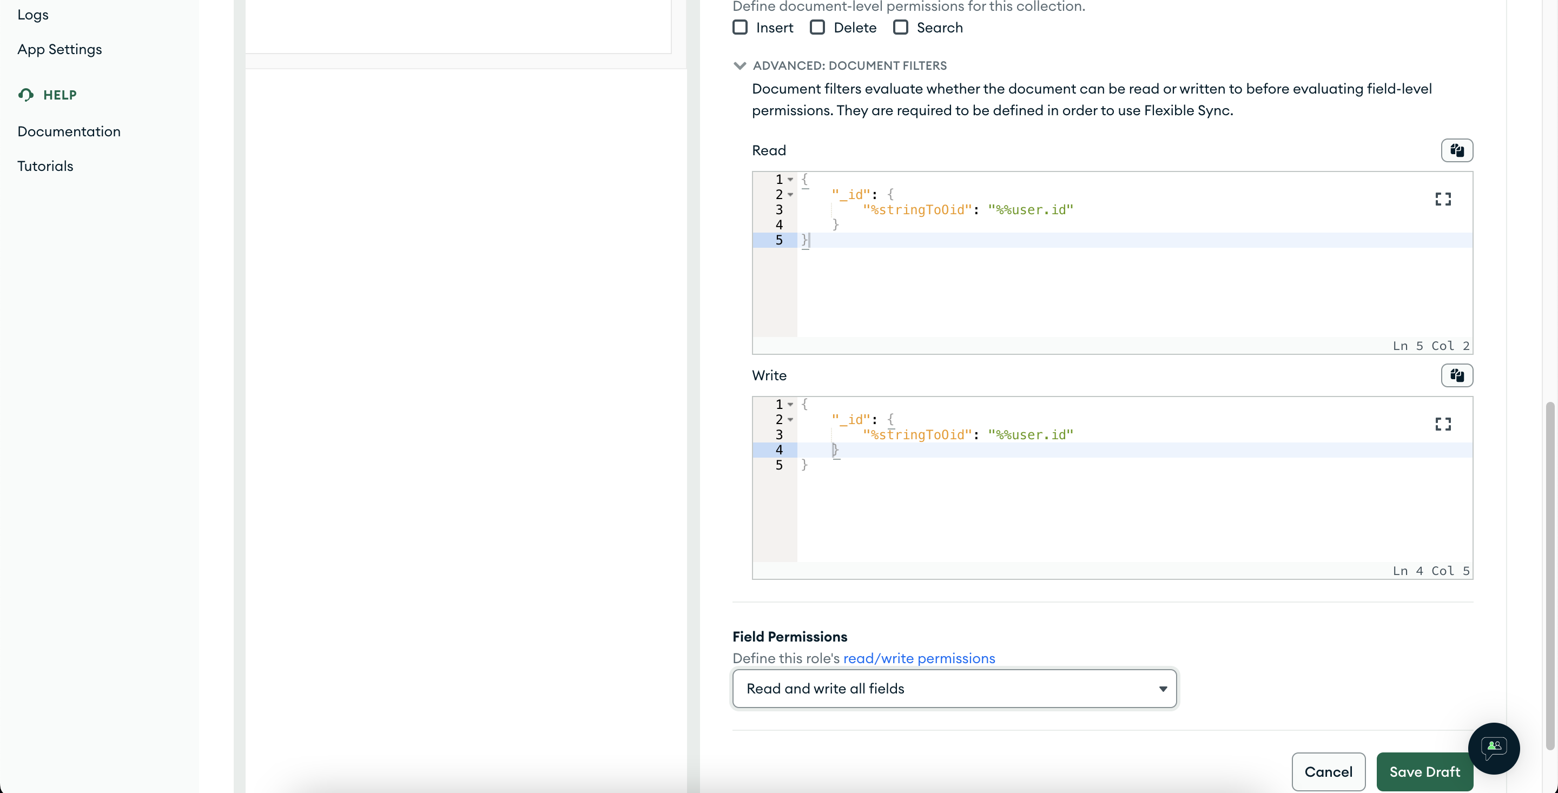Image resolution: width=1558 pixels, height=793 pixels.
Task: Click the Ln 5 Col 2 status text
Action: click(x=1430, y=346)
